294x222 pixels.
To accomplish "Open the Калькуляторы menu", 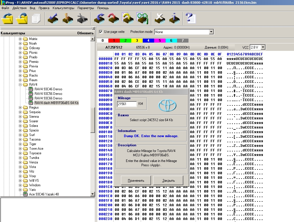I will 63,8.
